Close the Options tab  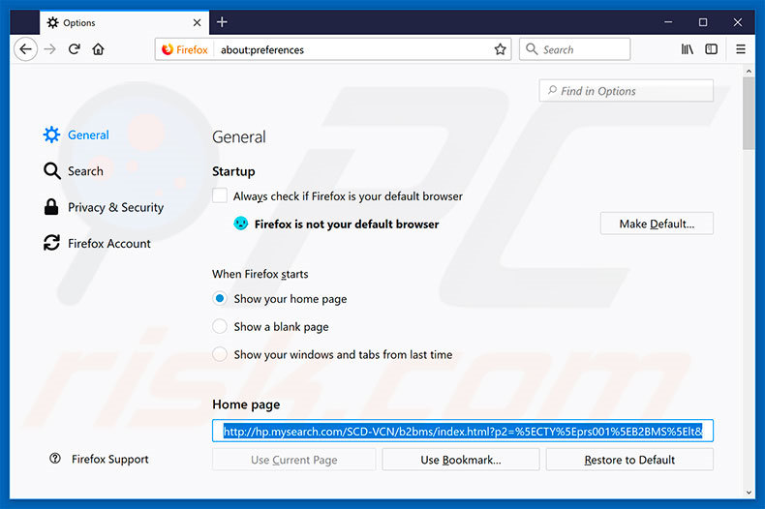pos(198,22)
